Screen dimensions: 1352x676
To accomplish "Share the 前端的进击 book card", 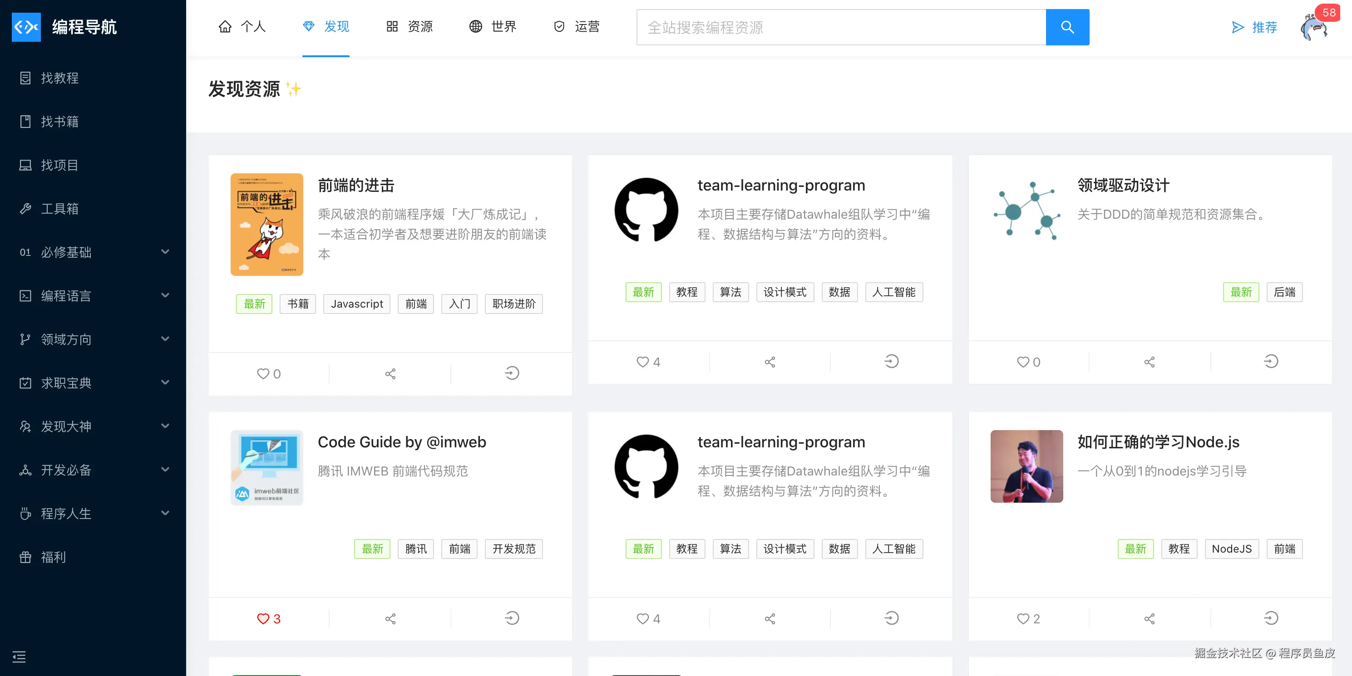I will 390,373.
